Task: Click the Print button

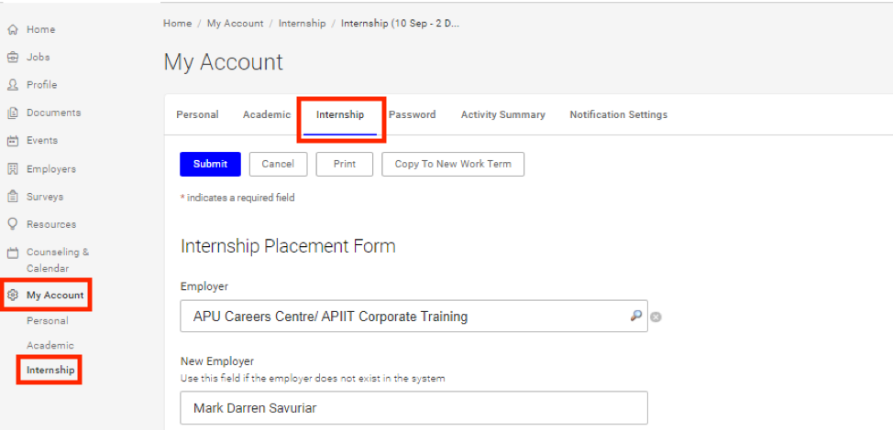Action: (345, 164)
